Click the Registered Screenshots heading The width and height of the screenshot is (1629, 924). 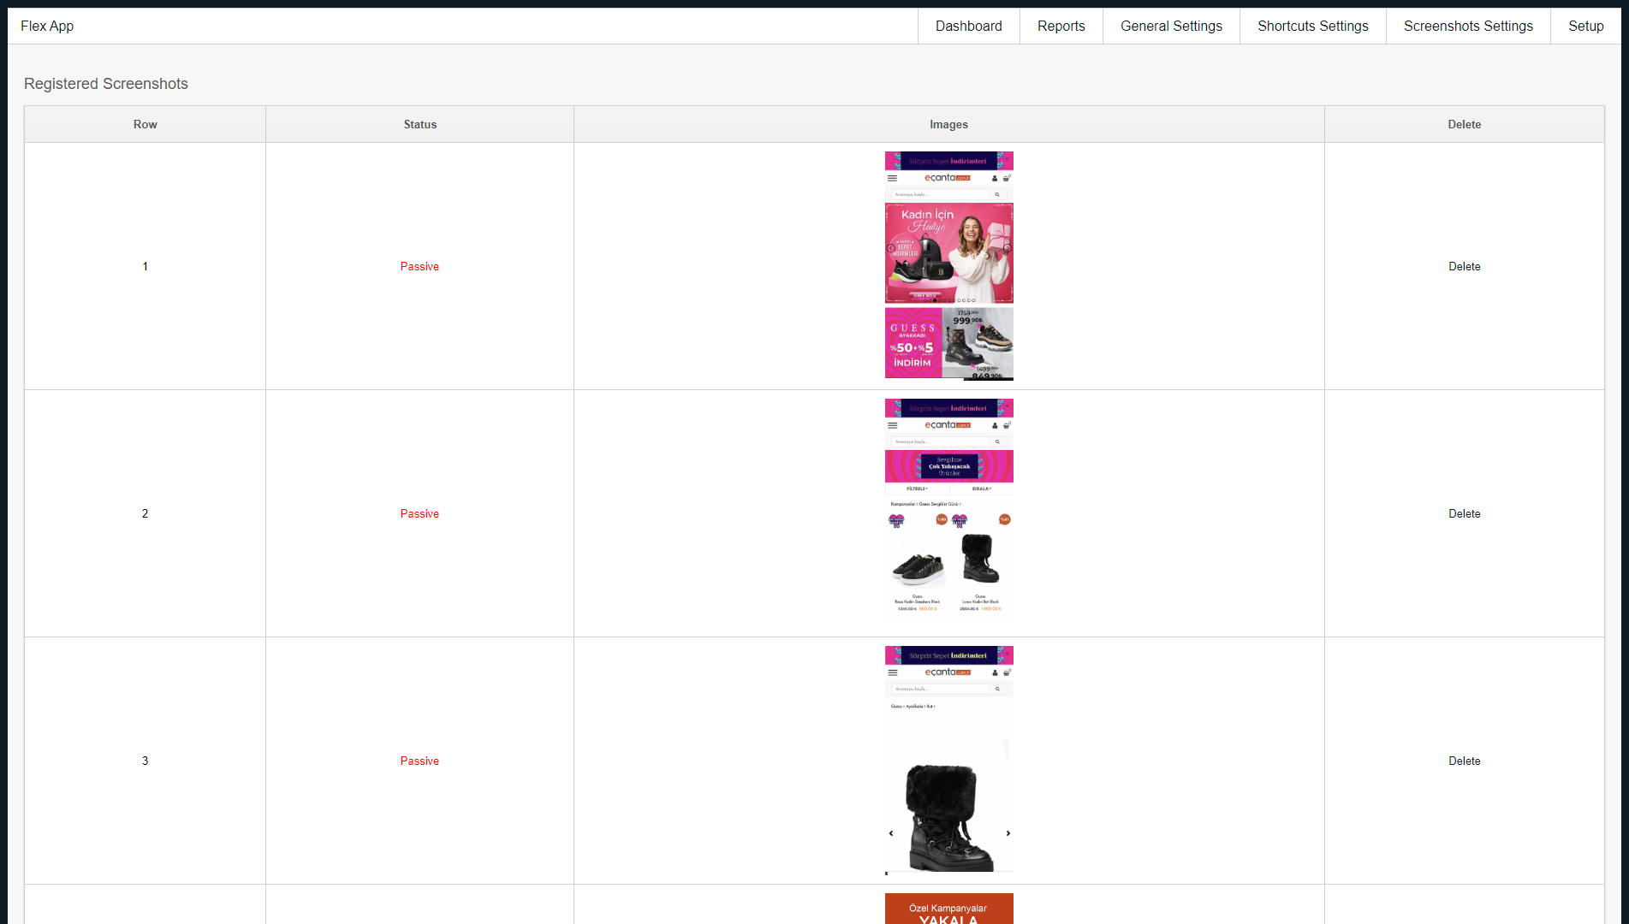[106, 84]
